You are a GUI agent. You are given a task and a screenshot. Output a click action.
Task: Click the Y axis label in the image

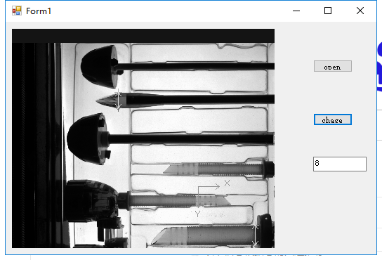(x=197, y=214)
